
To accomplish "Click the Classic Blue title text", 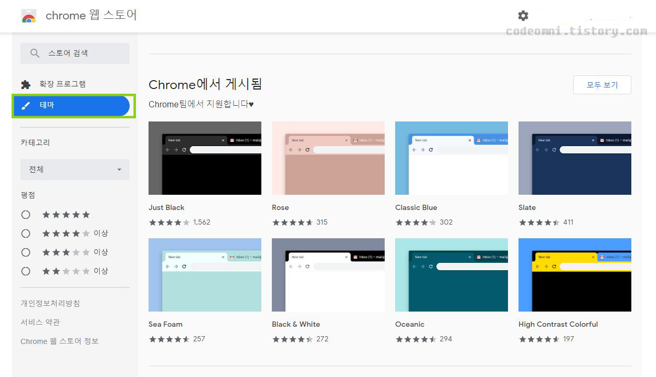I will tap(416, 207).
